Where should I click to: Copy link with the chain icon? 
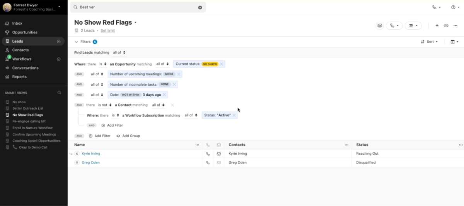tap(446, 25)
